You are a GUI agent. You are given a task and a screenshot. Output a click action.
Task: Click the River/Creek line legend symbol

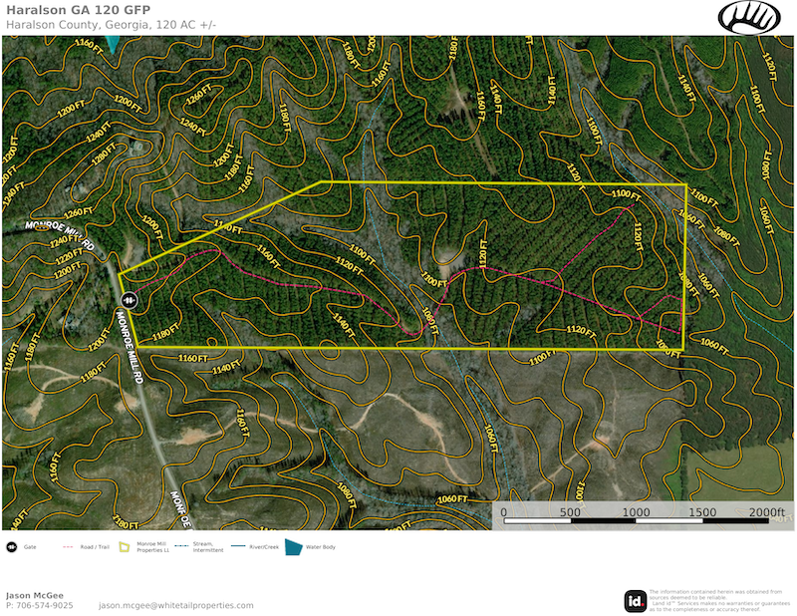(241, 547)
